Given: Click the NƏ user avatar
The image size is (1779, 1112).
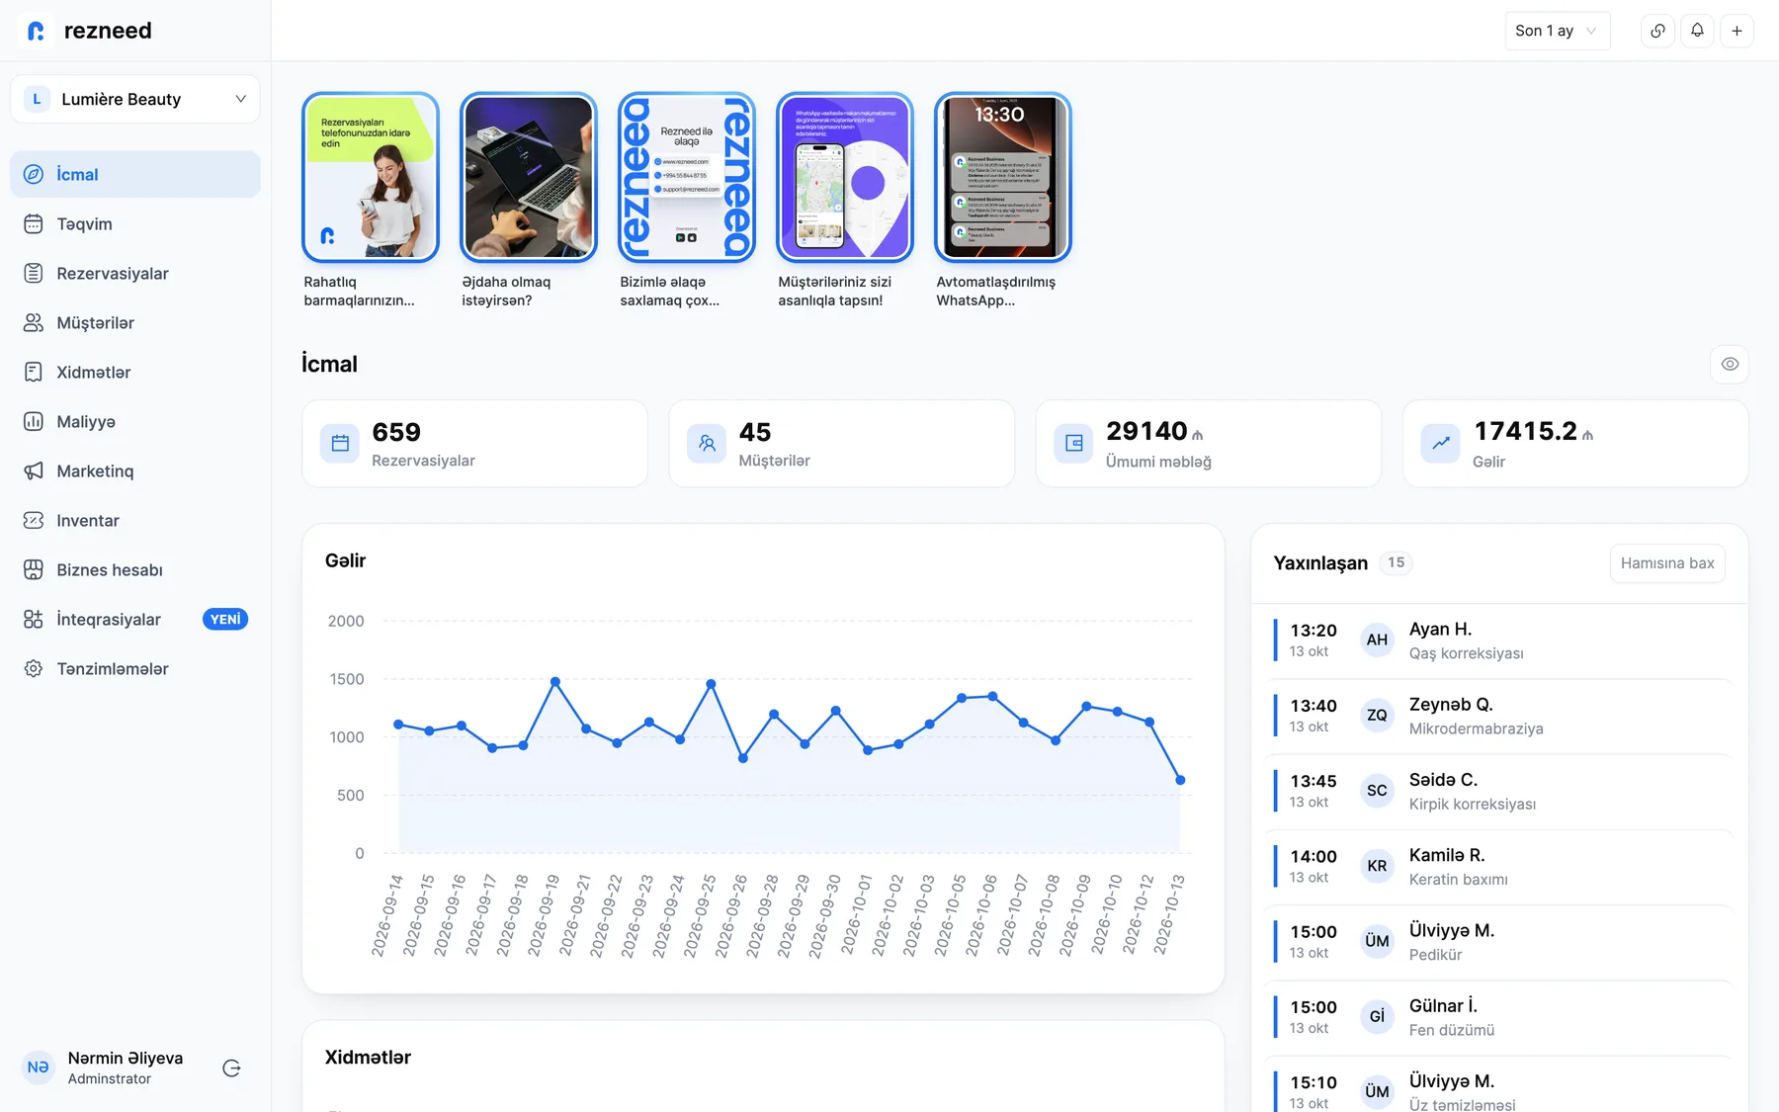Looking at the screenshot, I should 38,1068.
